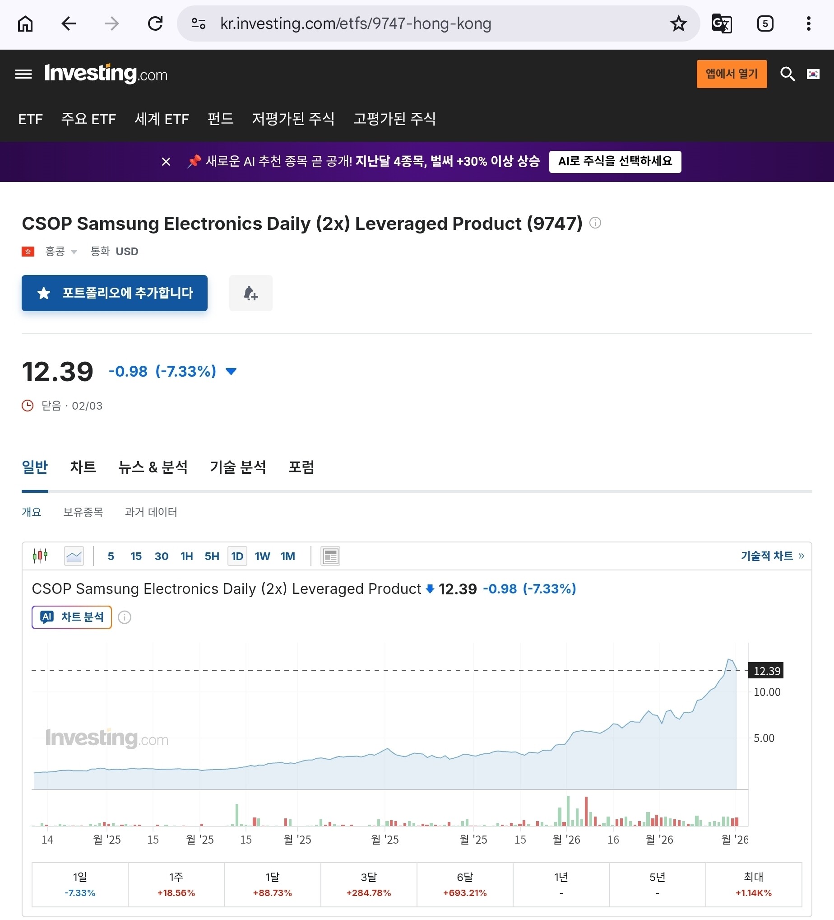Add a price alert with bell icon
834x920 pixels.
coord(250,293)
